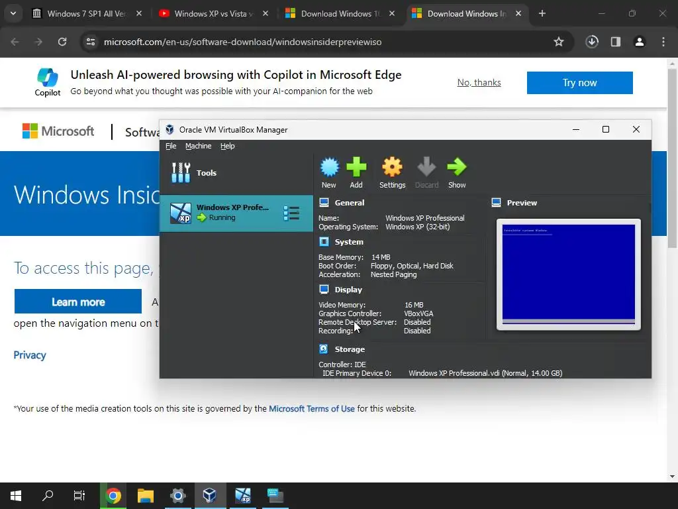Open File Explorer from taskbar
This screenshot has height=509, width=678.
tap(146, 496)
